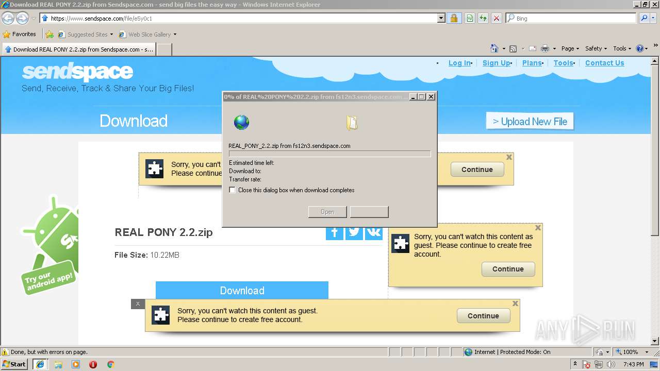Image resolution: width=660 pixels, height=371 pixels.
Task: Open the security lock report icon
Action: tap(454, 18)
